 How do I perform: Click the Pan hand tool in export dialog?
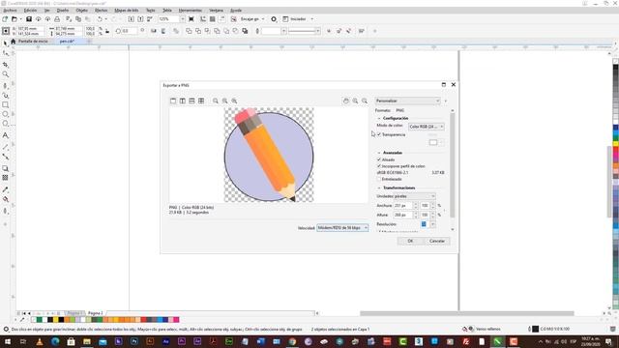point(346,101)
